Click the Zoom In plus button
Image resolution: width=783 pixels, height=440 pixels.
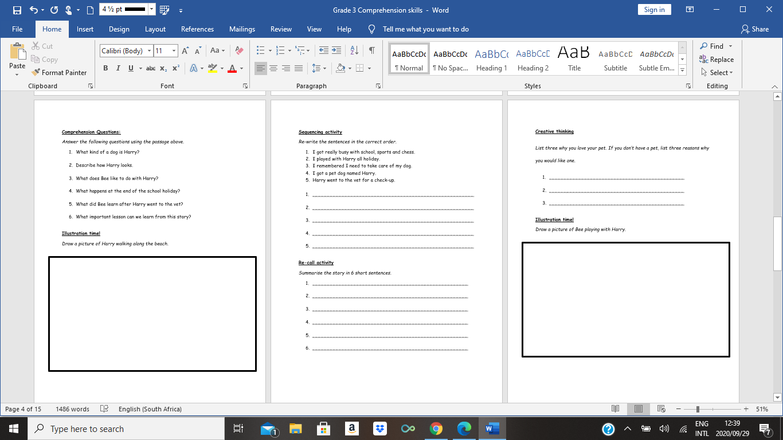click(x=746, y=409)
